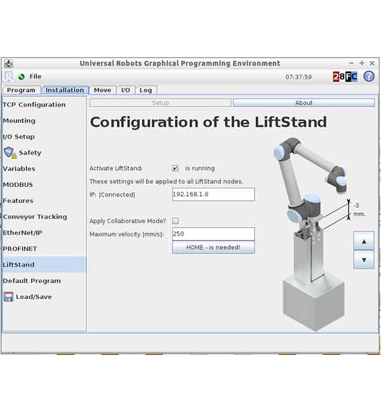
Task: Click the About button
Action: [304, 103]
